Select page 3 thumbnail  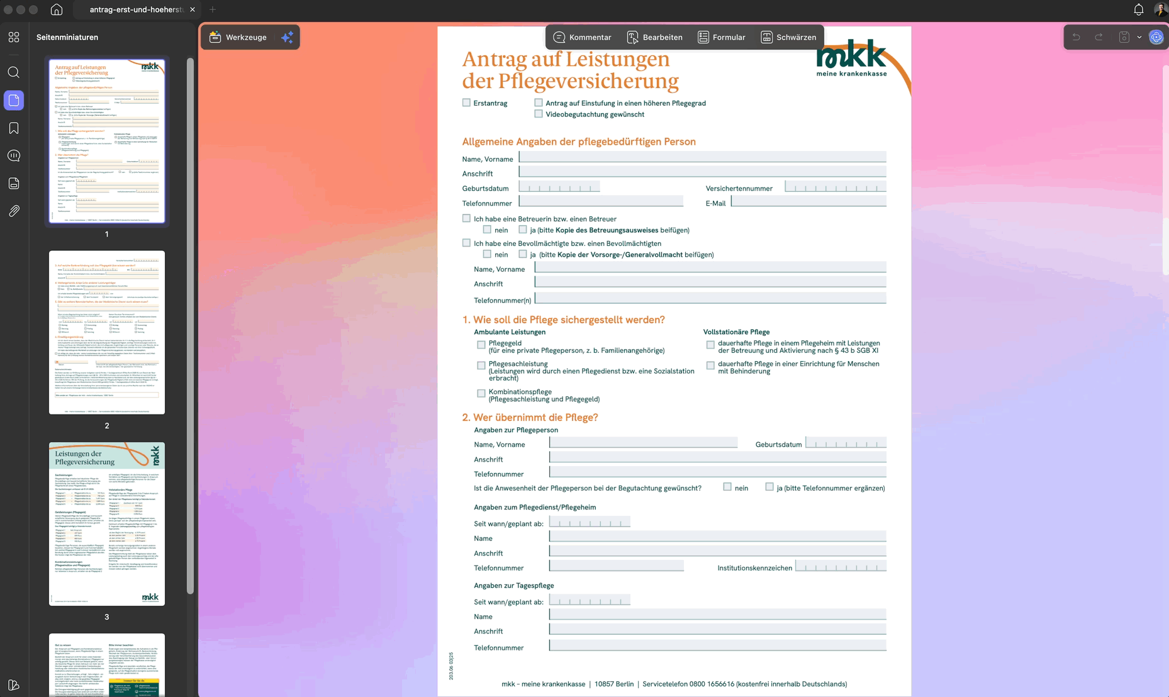tap(107, 524)
